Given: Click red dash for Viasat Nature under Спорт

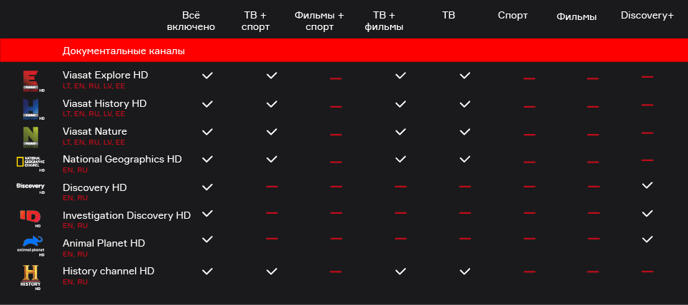Looking at the screenshot, I should click(529, 135).
